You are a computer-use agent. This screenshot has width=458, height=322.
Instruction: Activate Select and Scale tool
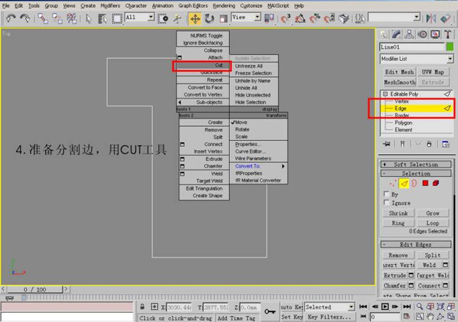click(x=223, y=19)
